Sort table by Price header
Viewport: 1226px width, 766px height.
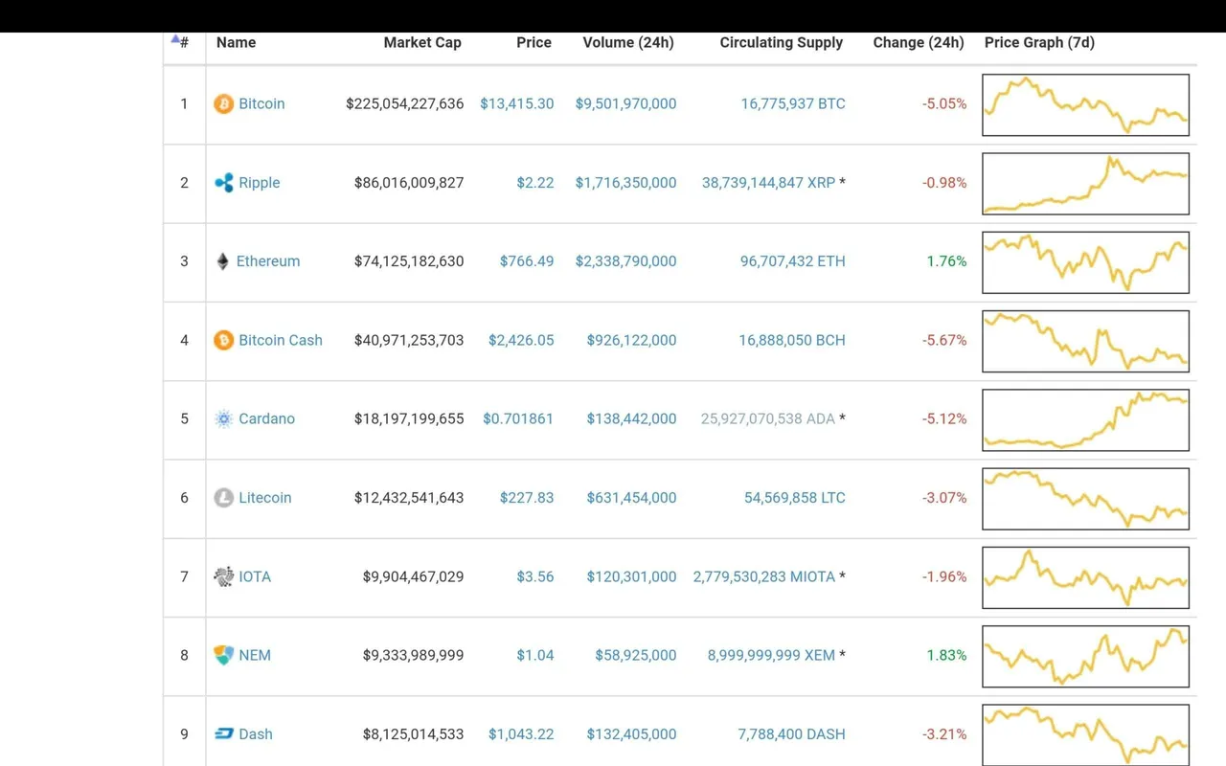[534, 42]
